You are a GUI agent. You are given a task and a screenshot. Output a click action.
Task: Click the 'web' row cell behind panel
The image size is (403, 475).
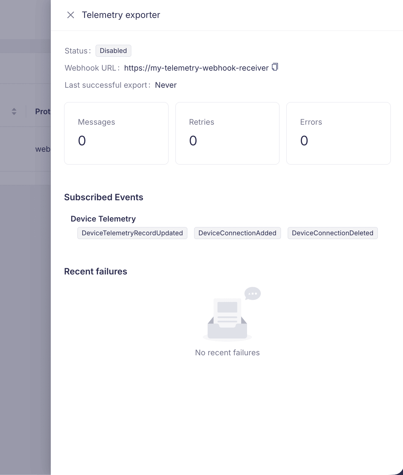[x=43, y=149]
